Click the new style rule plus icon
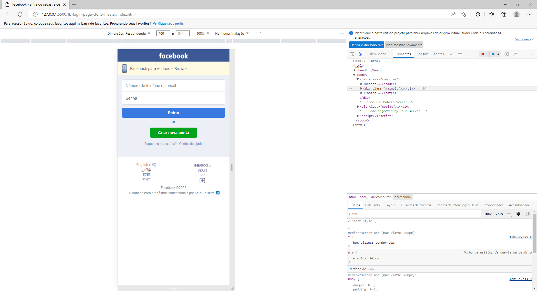Viewport: 537px width, 291px height. click(x=509, y=214)
